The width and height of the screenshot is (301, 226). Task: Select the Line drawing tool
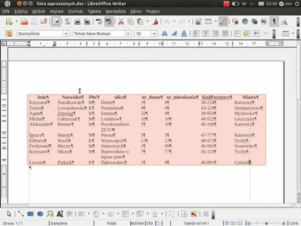21,214
